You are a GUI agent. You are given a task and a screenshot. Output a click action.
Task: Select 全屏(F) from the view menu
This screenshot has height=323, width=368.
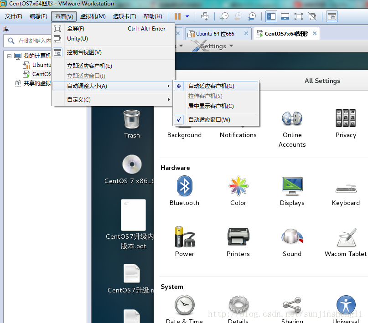point(114,29)
